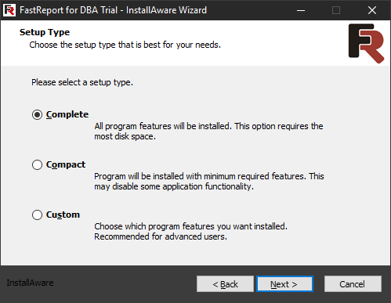This screenshot has width=391, height=303.
Task: Click the FastReport icon in title bar
Action: tap(9, 10)
